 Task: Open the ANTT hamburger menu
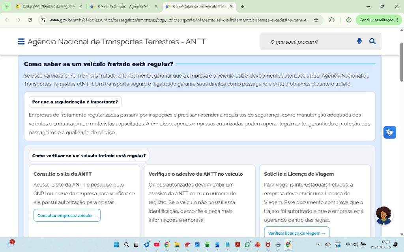click(x=21, y=41)
